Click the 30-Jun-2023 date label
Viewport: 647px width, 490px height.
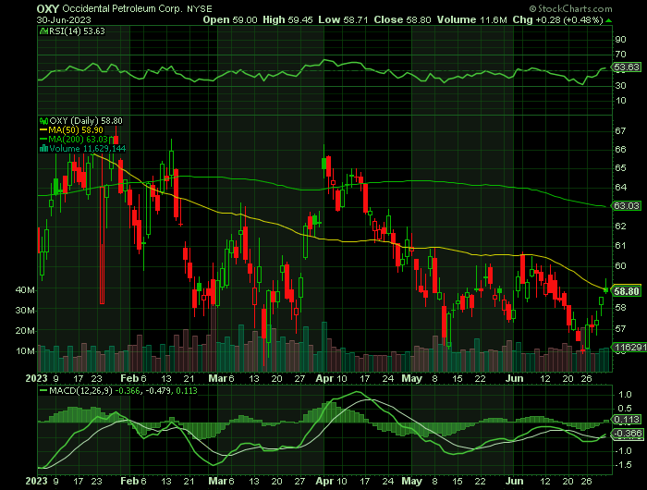click(x=64, y=19)
